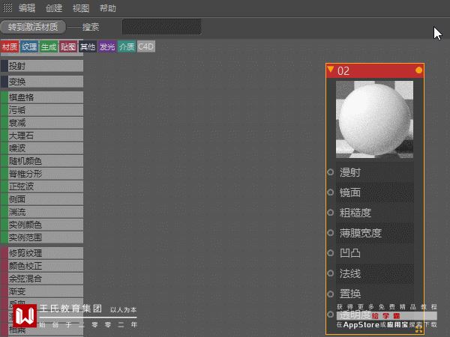The width and height of the screenshot is (450, 337).
Task: Add a 衰减 texture node
Action: tap(42, 123)
